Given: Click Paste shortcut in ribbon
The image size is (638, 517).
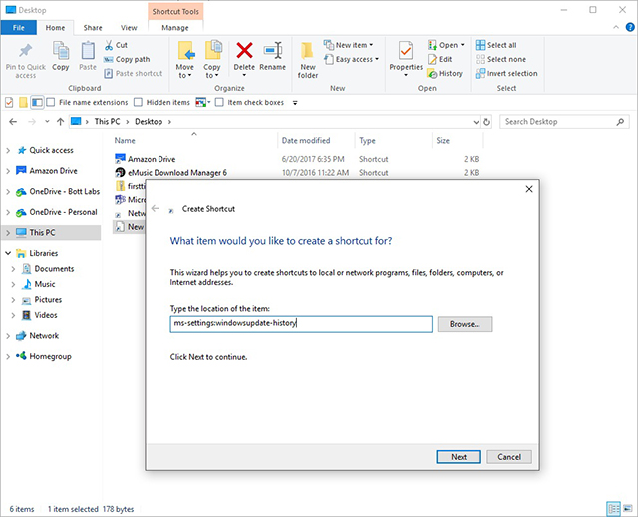Looking at the screenshot, I should pos(133,73).
